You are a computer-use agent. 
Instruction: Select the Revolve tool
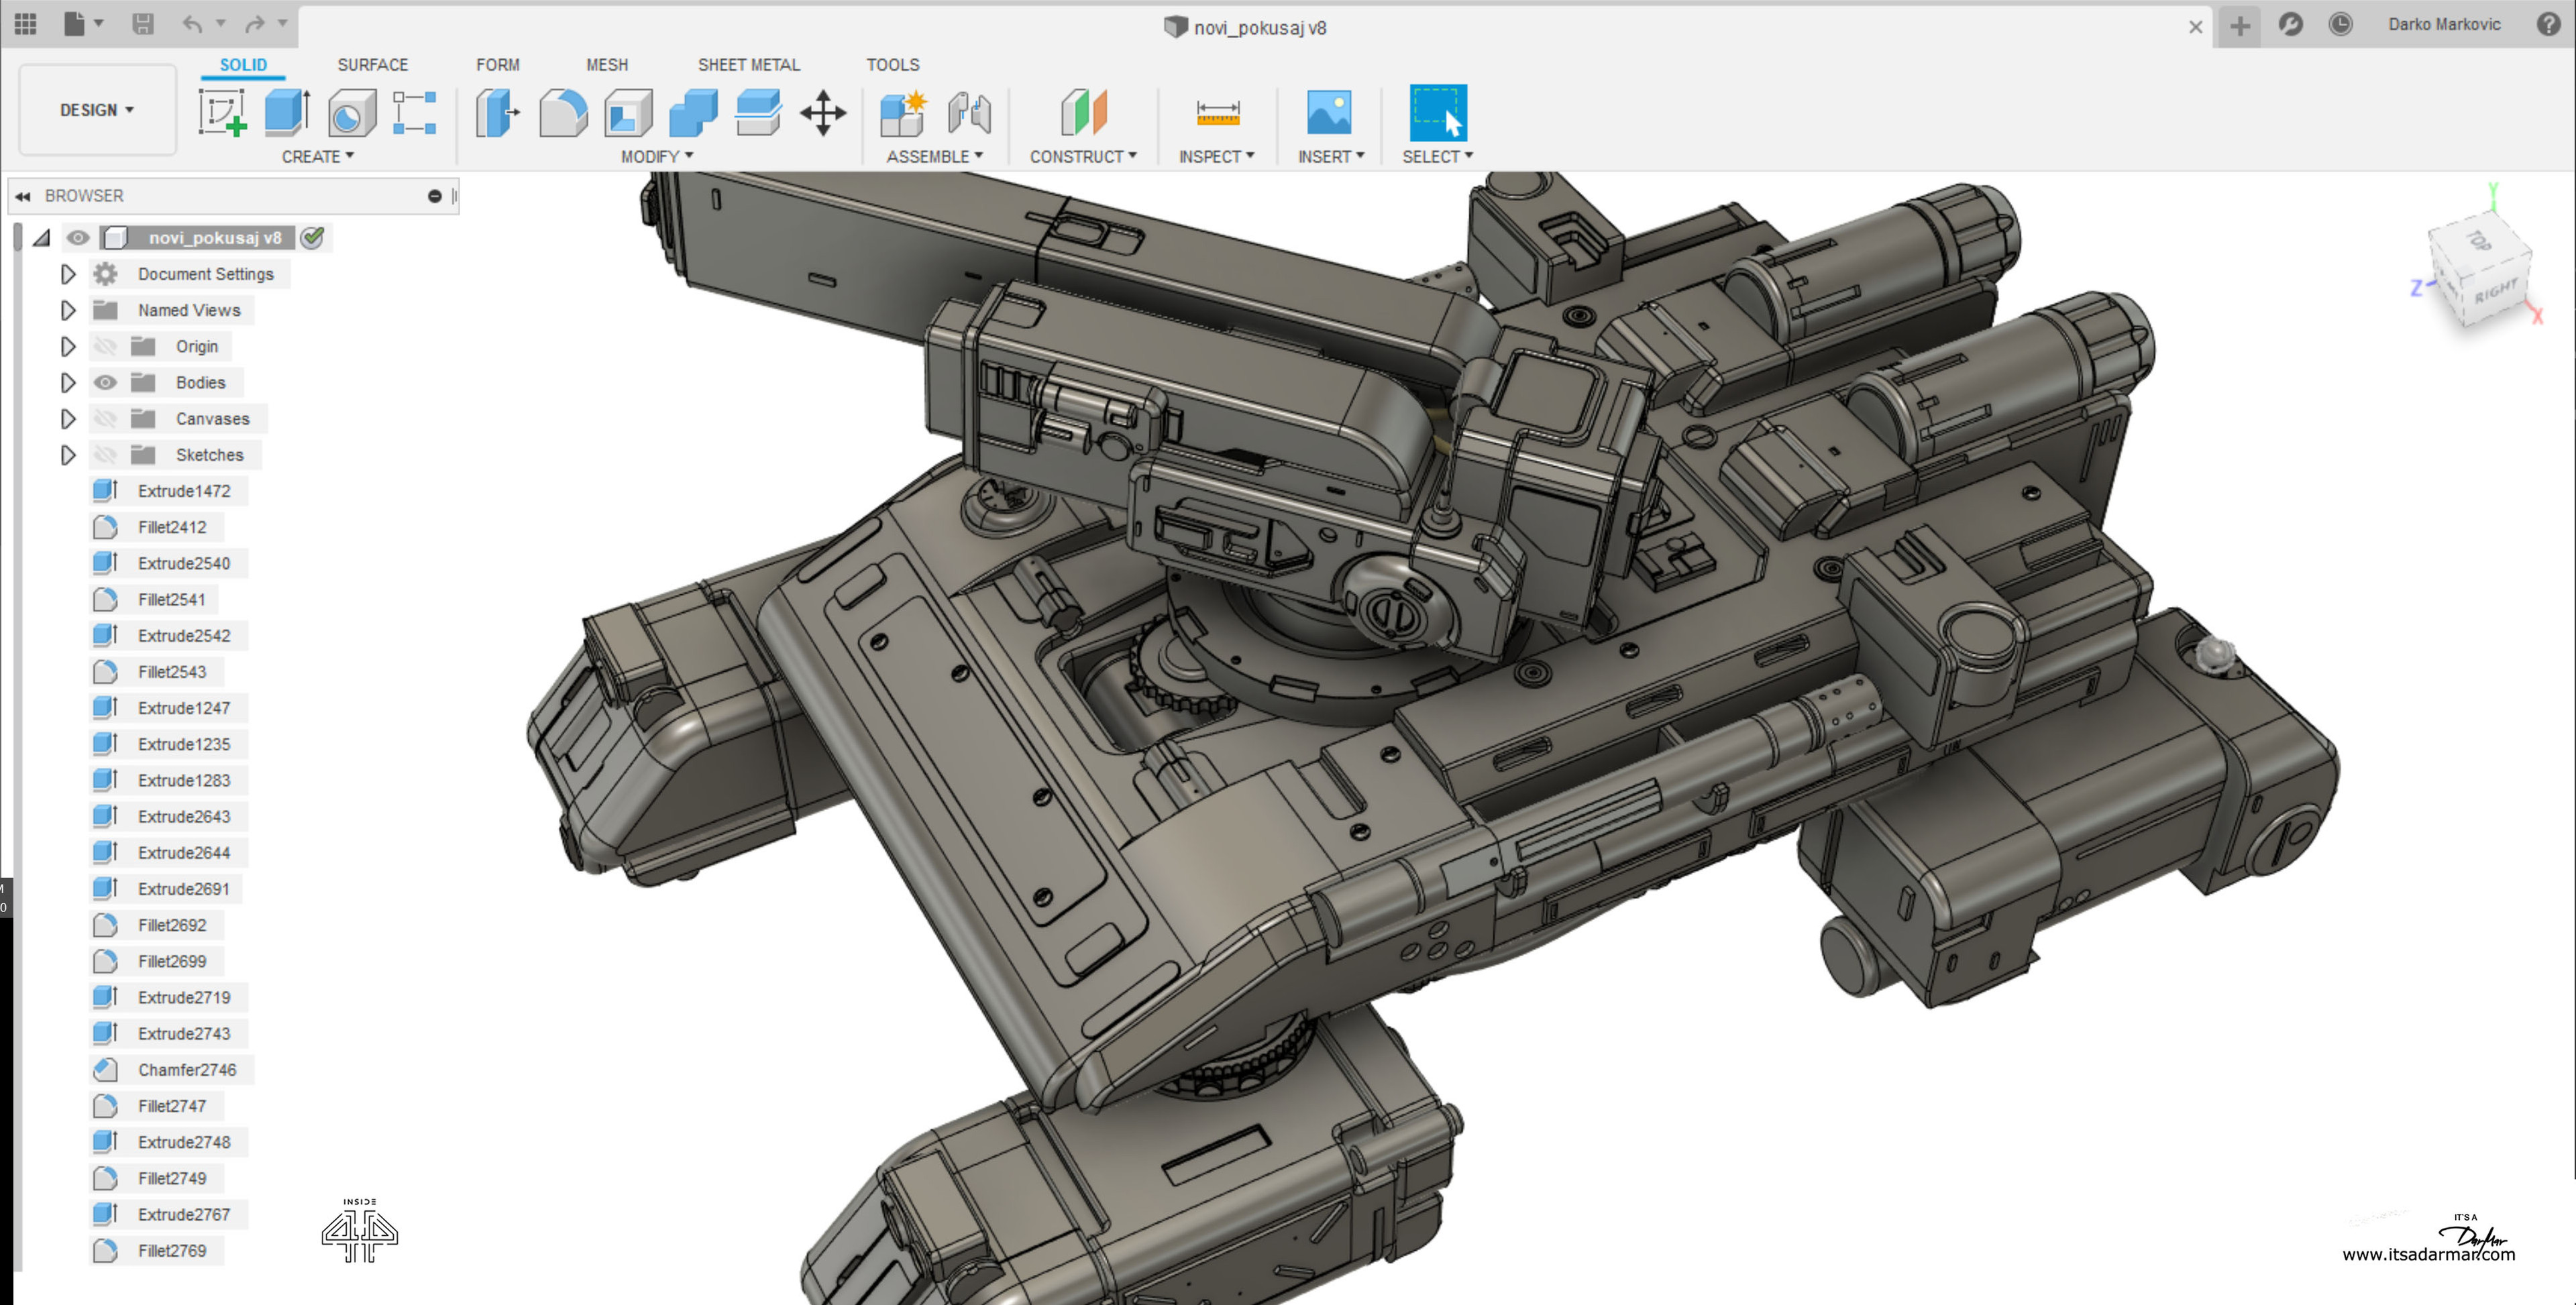pyautogui.click(x=351, y=112)
